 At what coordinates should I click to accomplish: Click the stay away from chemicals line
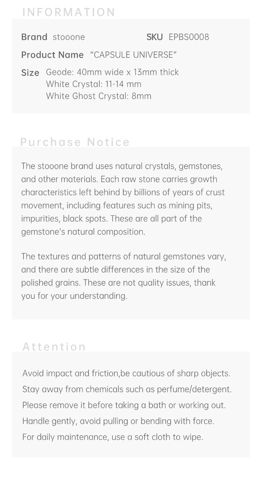(x=127, y=389)
